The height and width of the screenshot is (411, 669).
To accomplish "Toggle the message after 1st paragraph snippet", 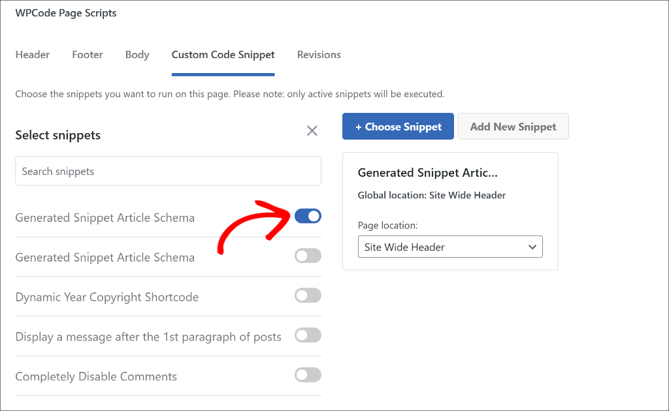I will click(308, 336).
